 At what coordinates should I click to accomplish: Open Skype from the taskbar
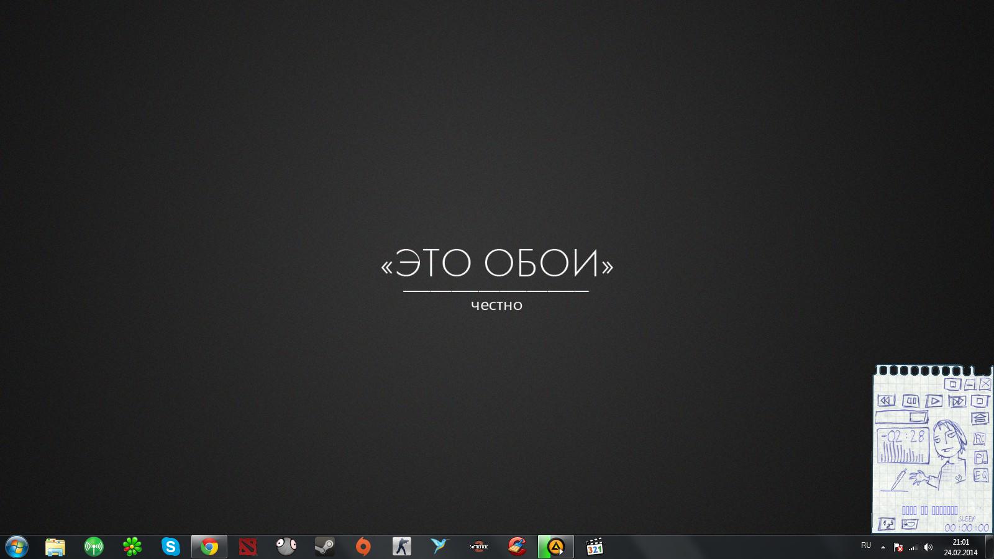pyautogui.click(x=170, y=547)
